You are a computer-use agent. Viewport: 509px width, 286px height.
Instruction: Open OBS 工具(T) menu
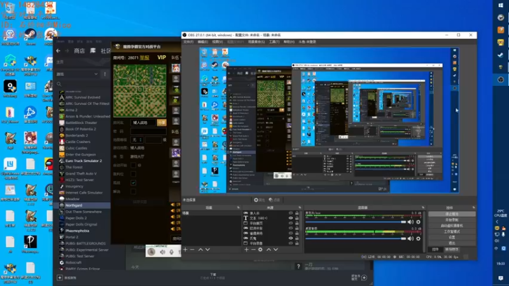tap(274, 42)
